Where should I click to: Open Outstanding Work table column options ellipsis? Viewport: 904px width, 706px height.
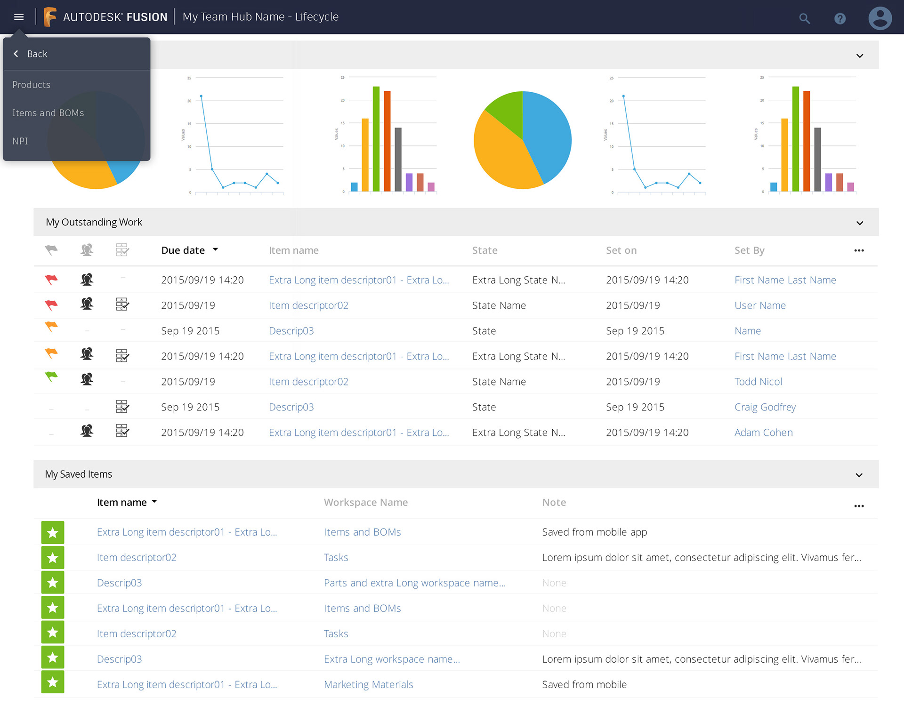click(x=859, y=250)
